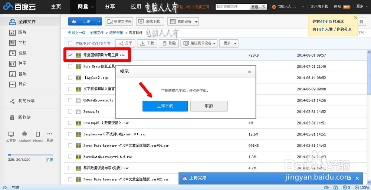Check 文字服务和输入语言 file checkbox
371x190 pixels.
70,89
